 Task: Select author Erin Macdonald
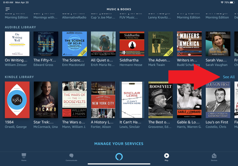pyautogui.click(x=73, y=65)
